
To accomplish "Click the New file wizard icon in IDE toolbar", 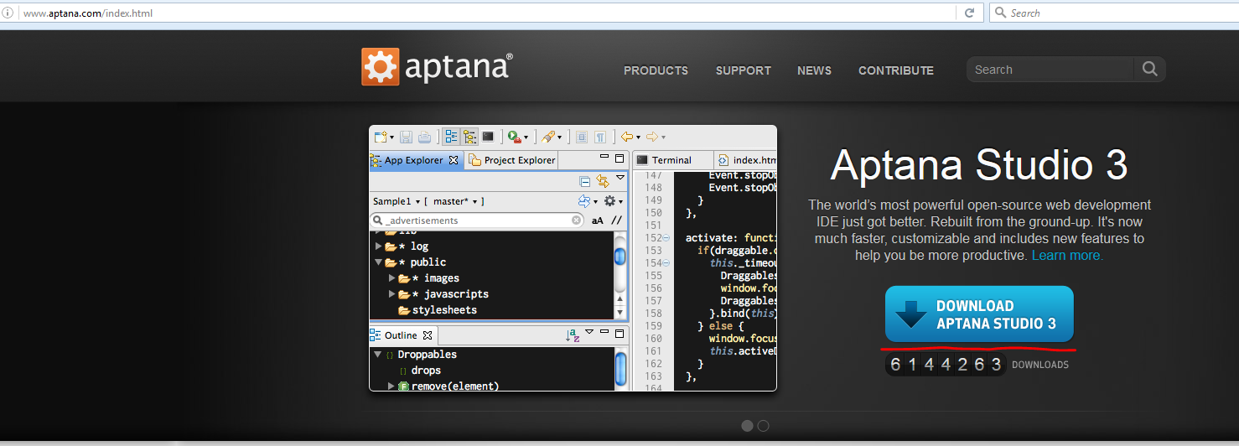I will (x=381, y=137).
